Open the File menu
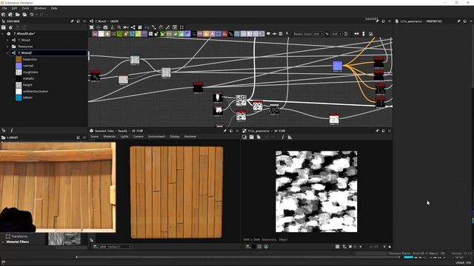This screenshot has height=266, width=474. click(4, 8)
